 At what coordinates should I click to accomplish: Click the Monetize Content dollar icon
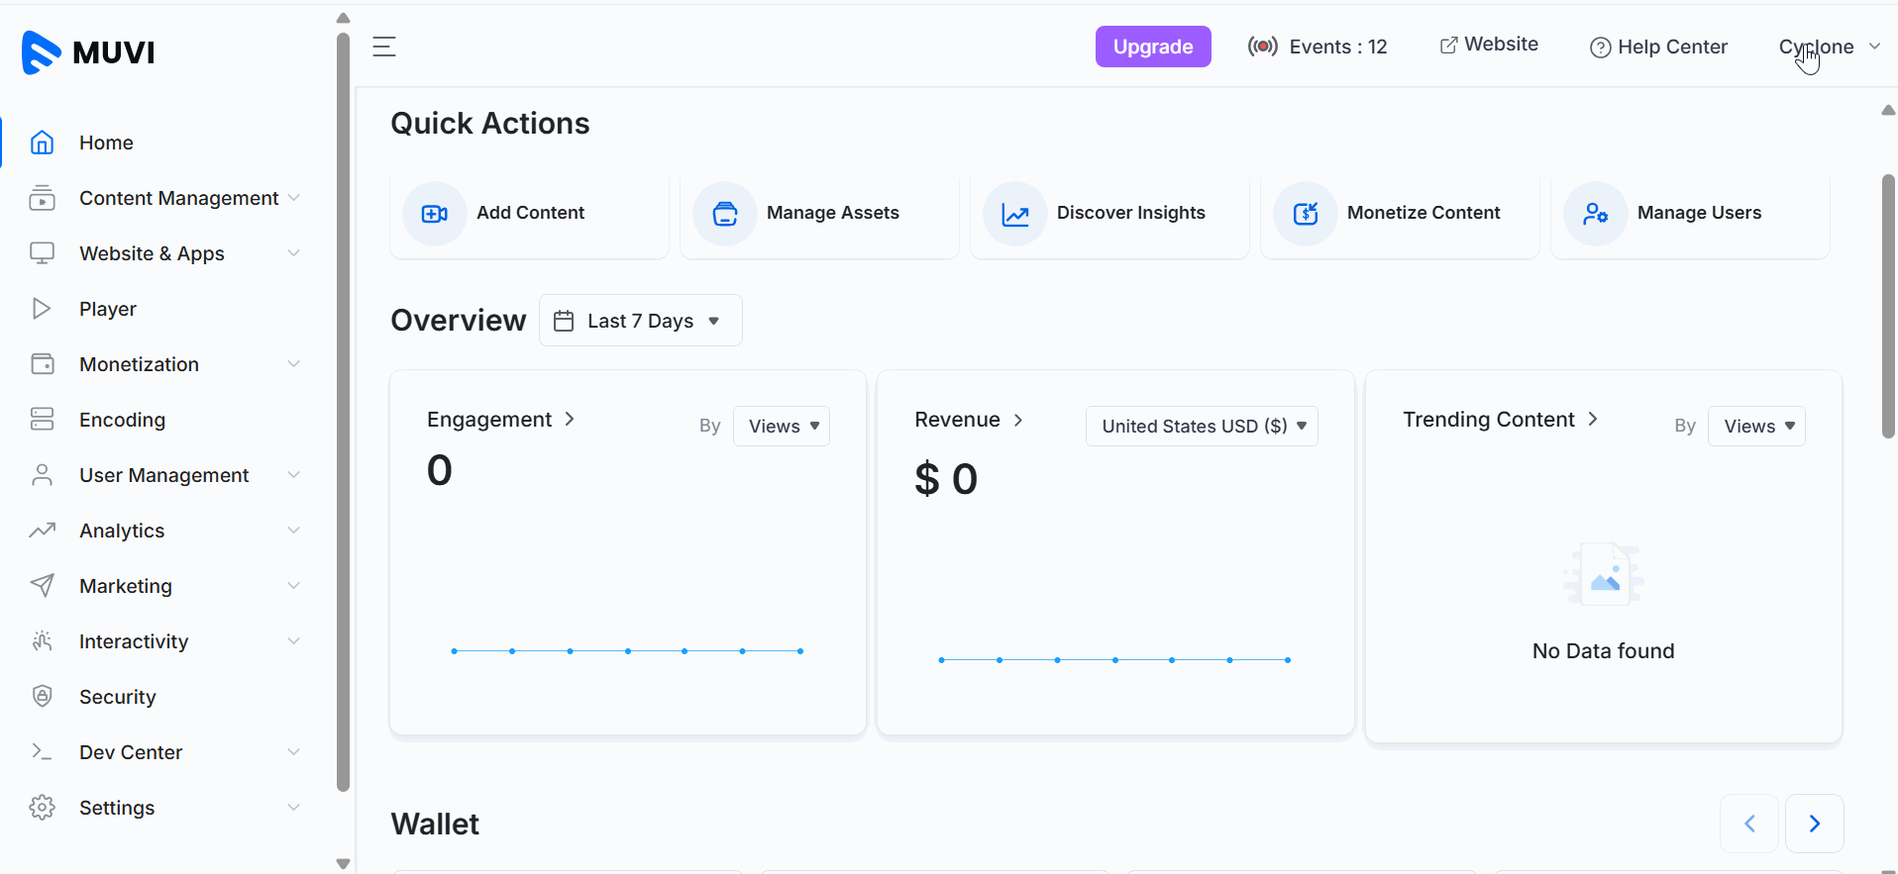tap(1306, 214)
